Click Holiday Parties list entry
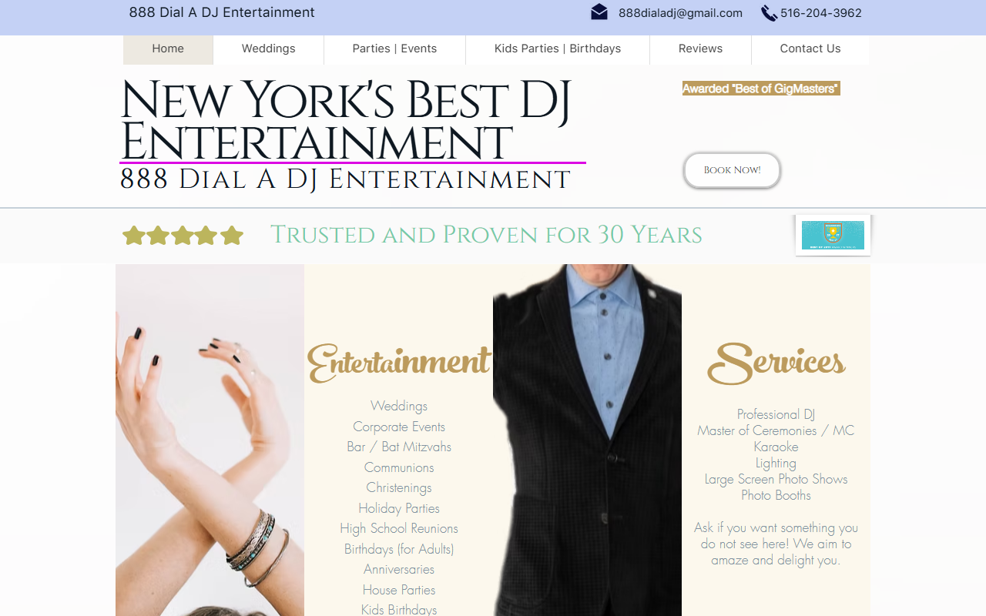This screenshot has width=986, height=616. 399,508
